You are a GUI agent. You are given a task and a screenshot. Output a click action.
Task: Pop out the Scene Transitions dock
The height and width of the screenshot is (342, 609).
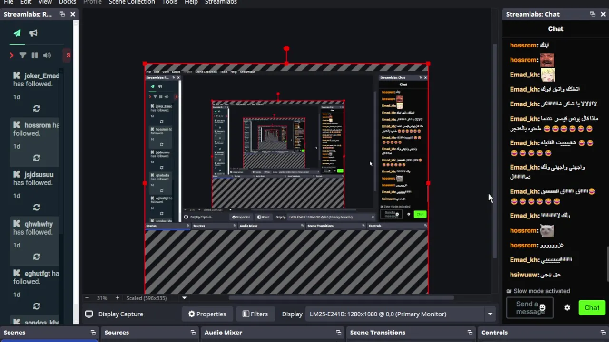coord(470,332)
